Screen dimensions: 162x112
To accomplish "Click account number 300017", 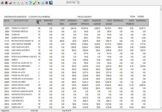I will [7, 107].
